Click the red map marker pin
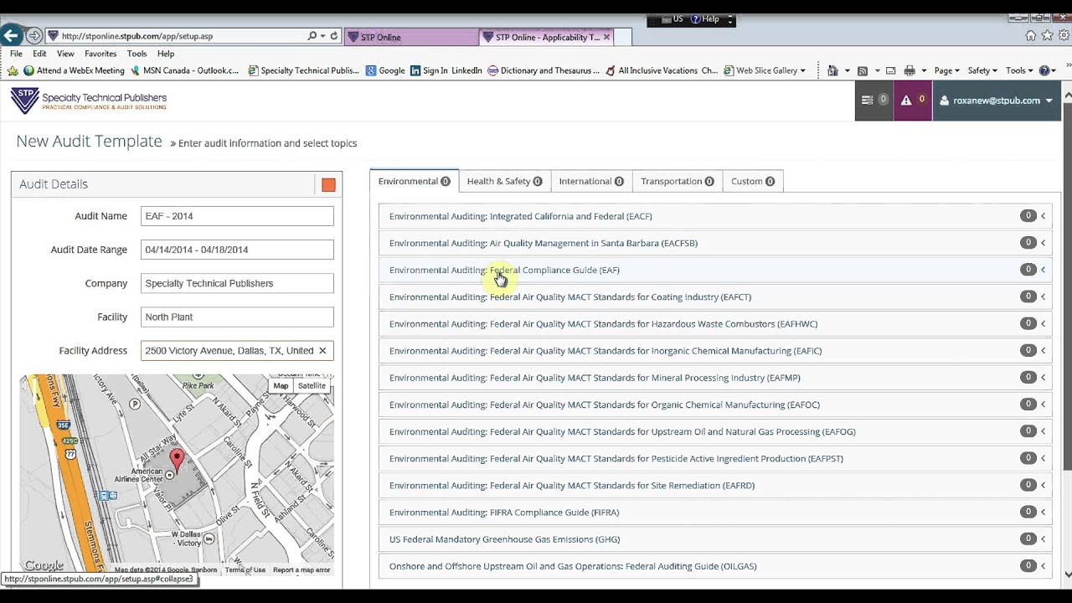Viewport: 1072px width, 603px height. click(177, 460)
